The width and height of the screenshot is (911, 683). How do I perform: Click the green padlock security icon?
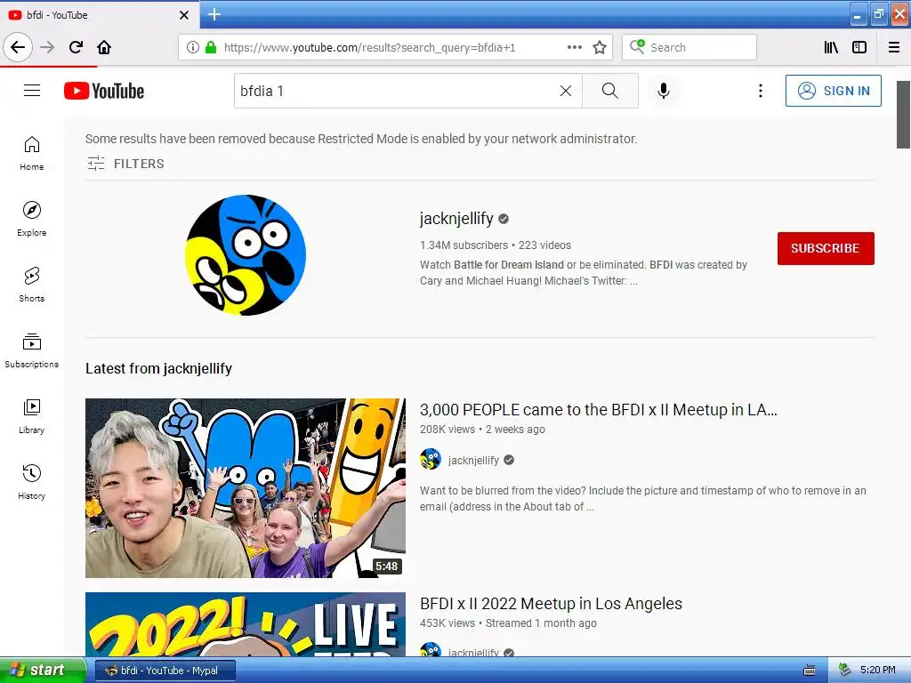pos(211,47)
